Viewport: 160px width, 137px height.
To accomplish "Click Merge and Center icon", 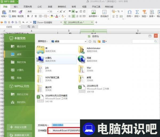I will (x=94, y=12).
